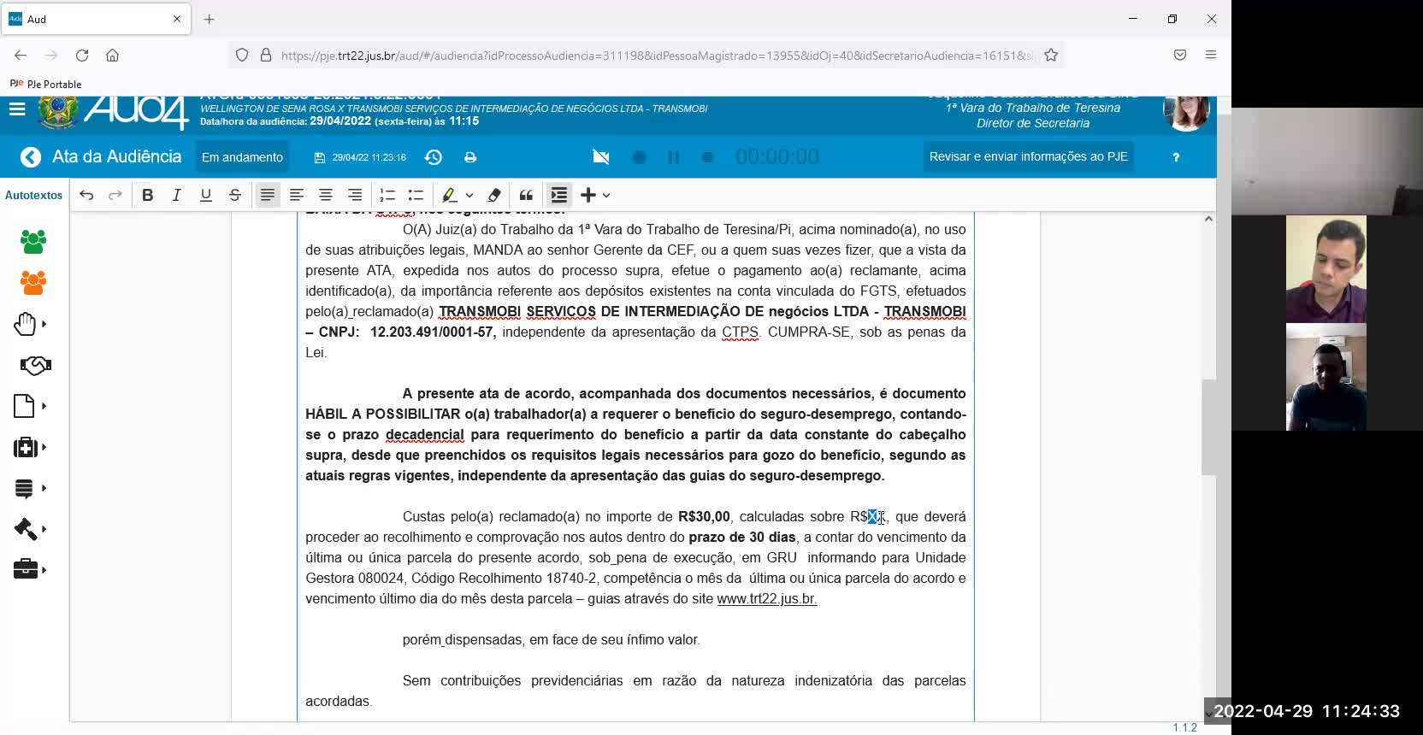
Task: Remove formatting with the eraser icon
Action: [x=494, y=195]
